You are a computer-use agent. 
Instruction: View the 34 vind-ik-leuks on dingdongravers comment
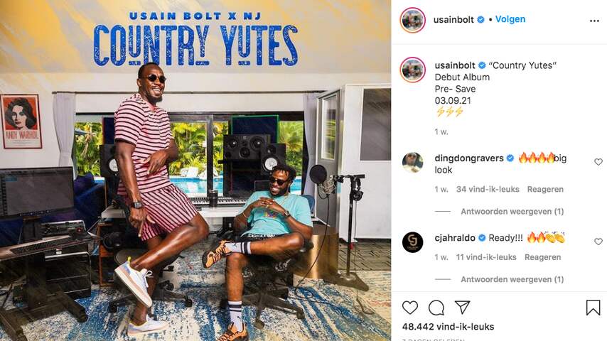tap(488, 189)
